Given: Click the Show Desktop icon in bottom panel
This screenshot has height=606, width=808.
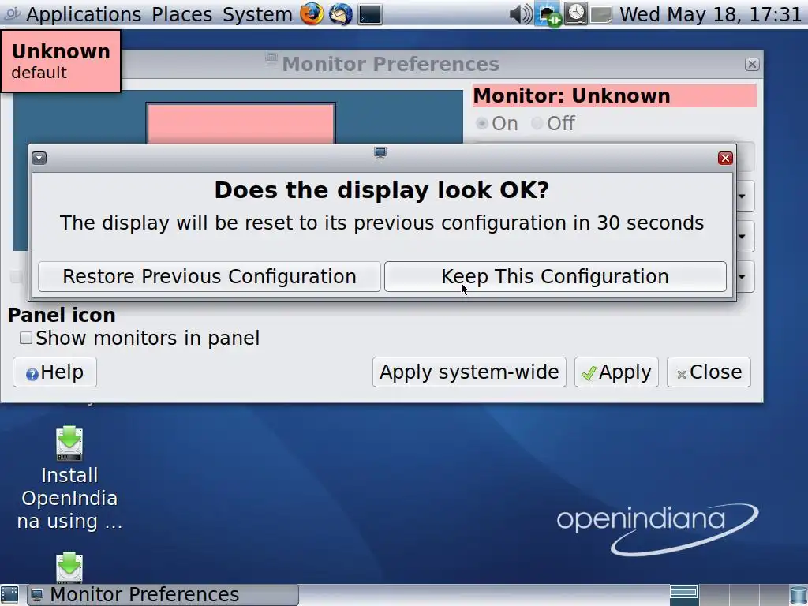Looking at the screenshot, I should 9,595.
